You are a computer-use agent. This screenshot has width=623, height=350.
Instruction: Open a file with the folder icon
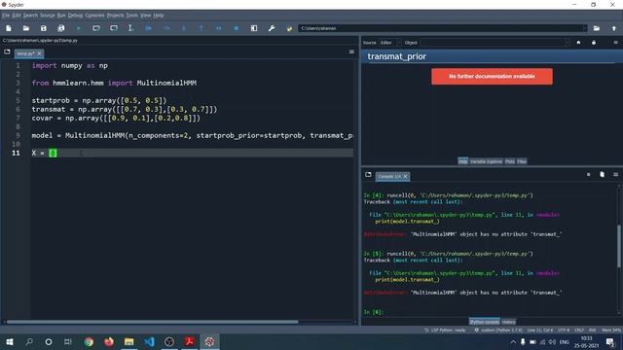coord(26,28)
